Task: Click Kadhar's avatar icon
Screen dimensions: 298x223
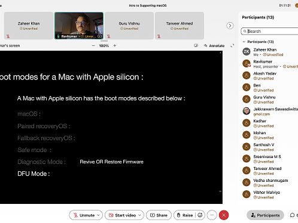Action: [247, 123]
